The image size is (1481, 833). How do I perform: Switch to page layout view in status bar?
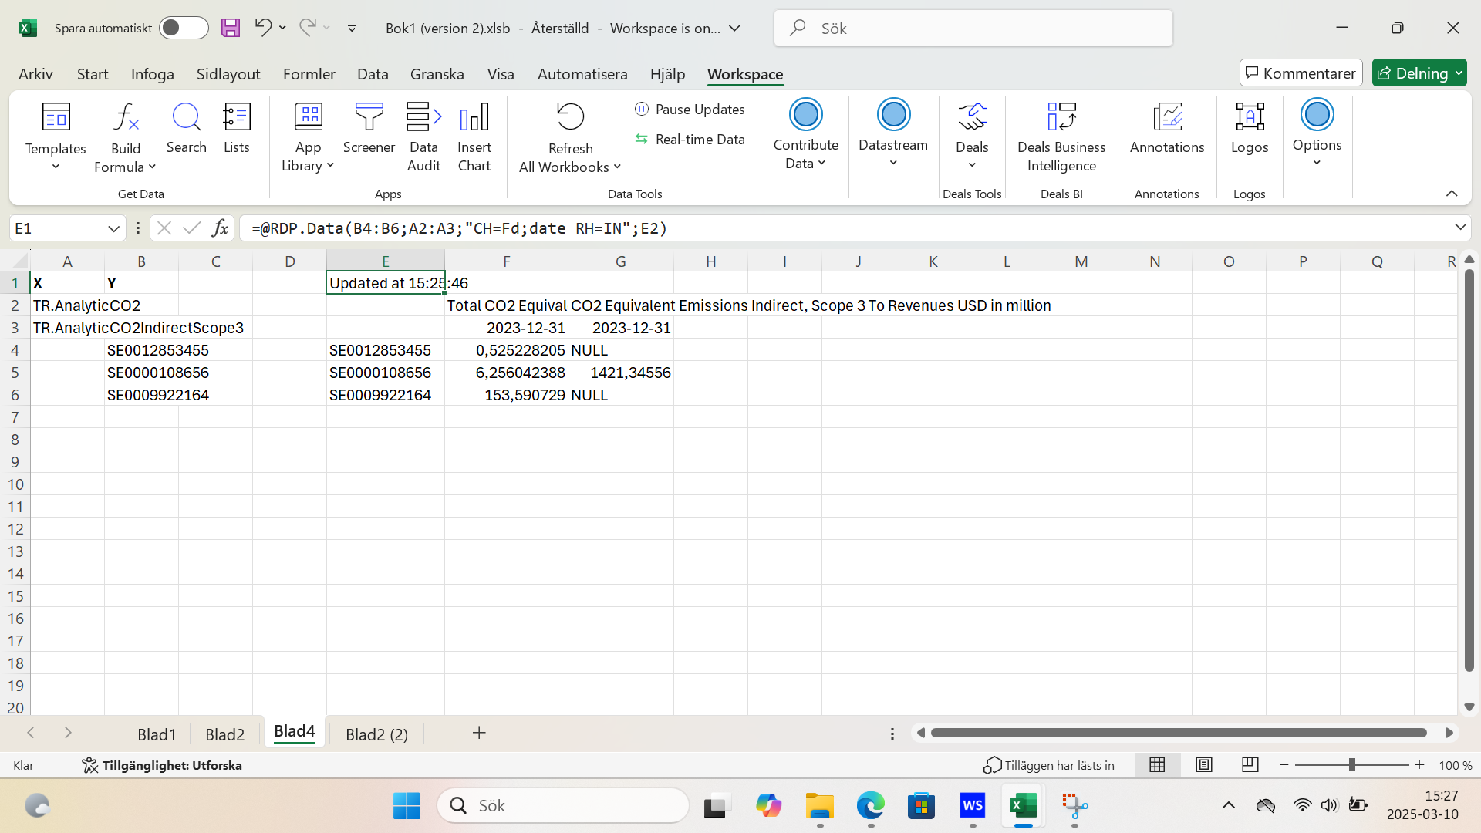pos(1203,764)
